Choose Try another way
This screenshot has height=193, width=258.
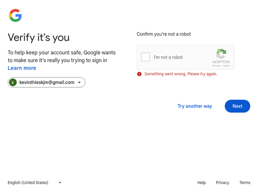click(x=195, y=106)
